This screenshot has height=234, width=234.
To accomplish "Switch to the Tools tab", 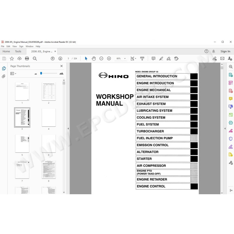I will [x=18, y=51].
